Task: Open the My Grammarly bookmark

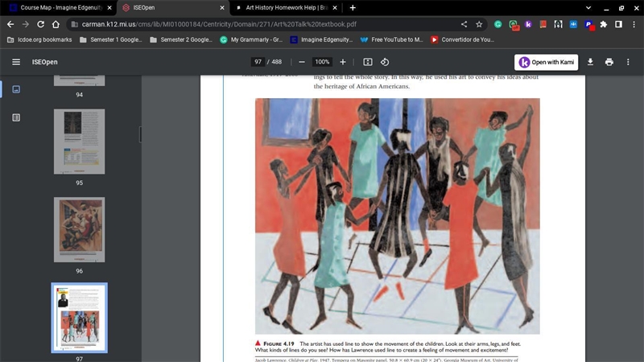Action: pyautogui.click(x=251, y=39)
